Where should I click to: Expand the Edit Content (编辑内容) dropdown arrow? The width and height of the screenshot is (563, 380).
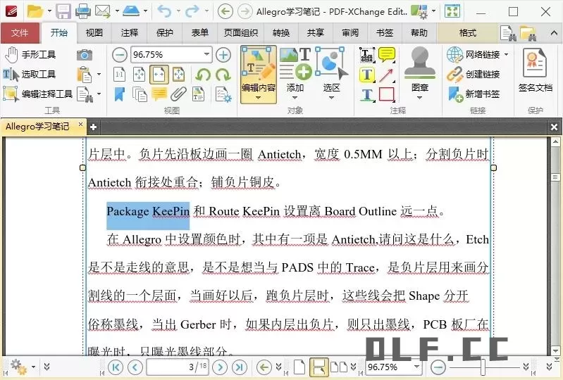click(x=258, y=98)
